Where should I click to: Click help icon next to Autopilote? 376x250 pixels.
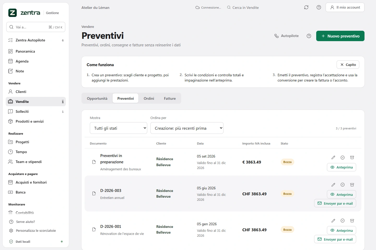coord(309,36)
